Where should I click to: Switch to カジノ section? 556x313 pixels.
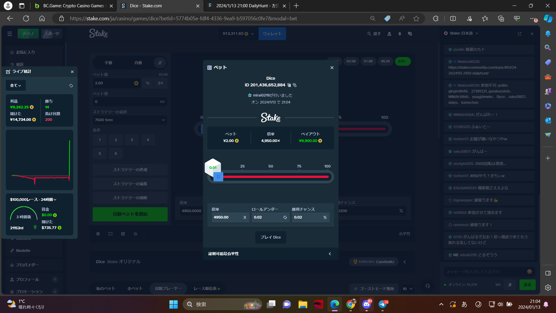click(x=28, y=34)
